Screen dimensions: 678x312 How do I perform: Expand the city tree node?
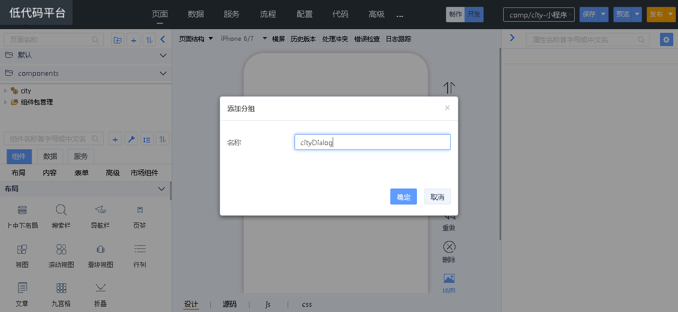click(x=6, y=91)
